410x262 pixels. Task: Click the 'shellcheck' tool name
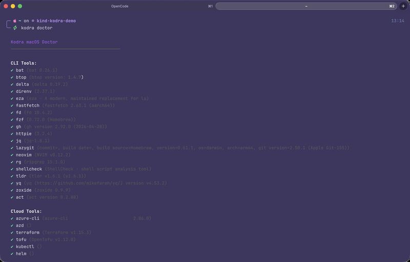click(x=29, y=169)
